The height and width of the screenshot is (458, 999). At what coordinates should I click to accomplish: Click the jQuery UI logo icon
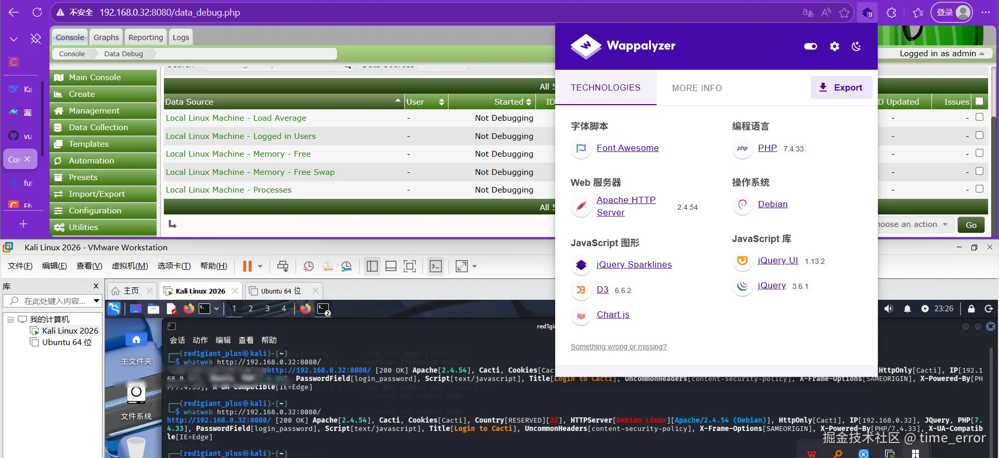[742, 261]
